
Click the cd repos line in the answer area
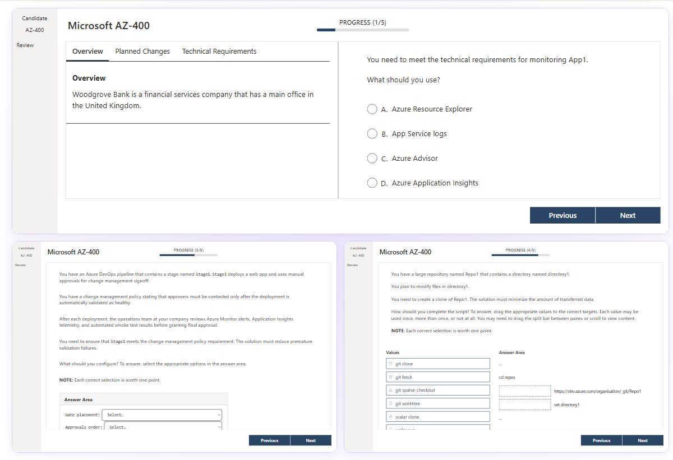[507, 378]
